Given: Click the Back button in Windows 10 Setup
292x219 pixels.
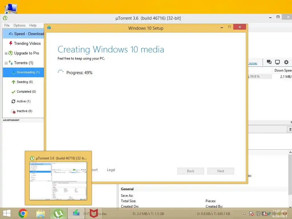Looking at the screenshot, I should tap(191, 171).
